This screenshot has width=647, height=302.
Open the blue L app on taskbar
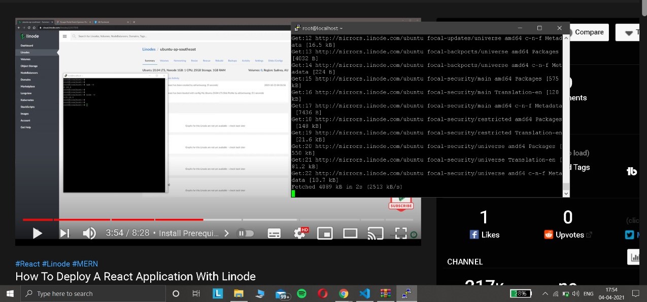[x=218, y=293]
